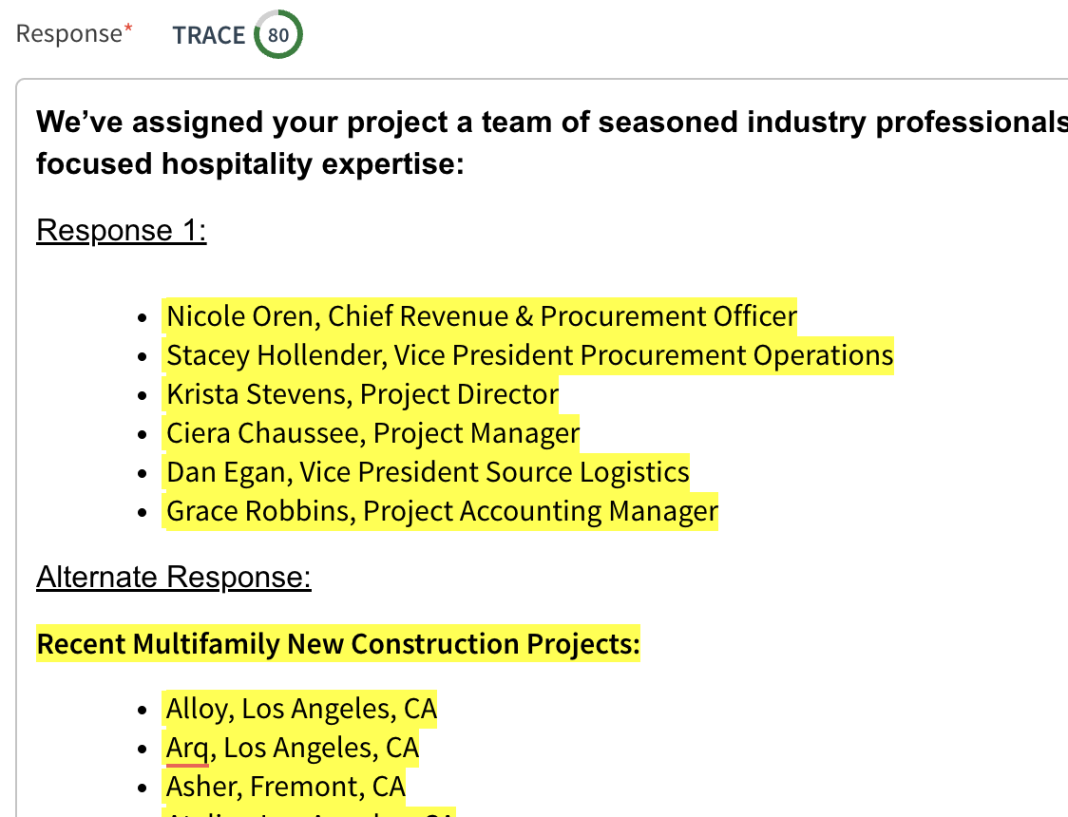Click the Nicole Oren, Chief Revenue line
The image size is (1068, 817).
(482, 316)
